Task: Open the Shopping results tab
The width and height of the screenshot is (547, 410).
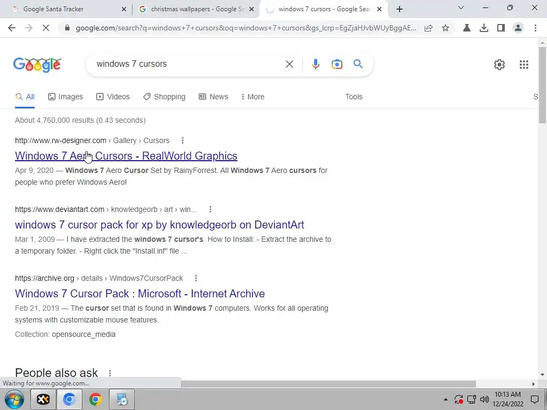Action: click(165, 97)
